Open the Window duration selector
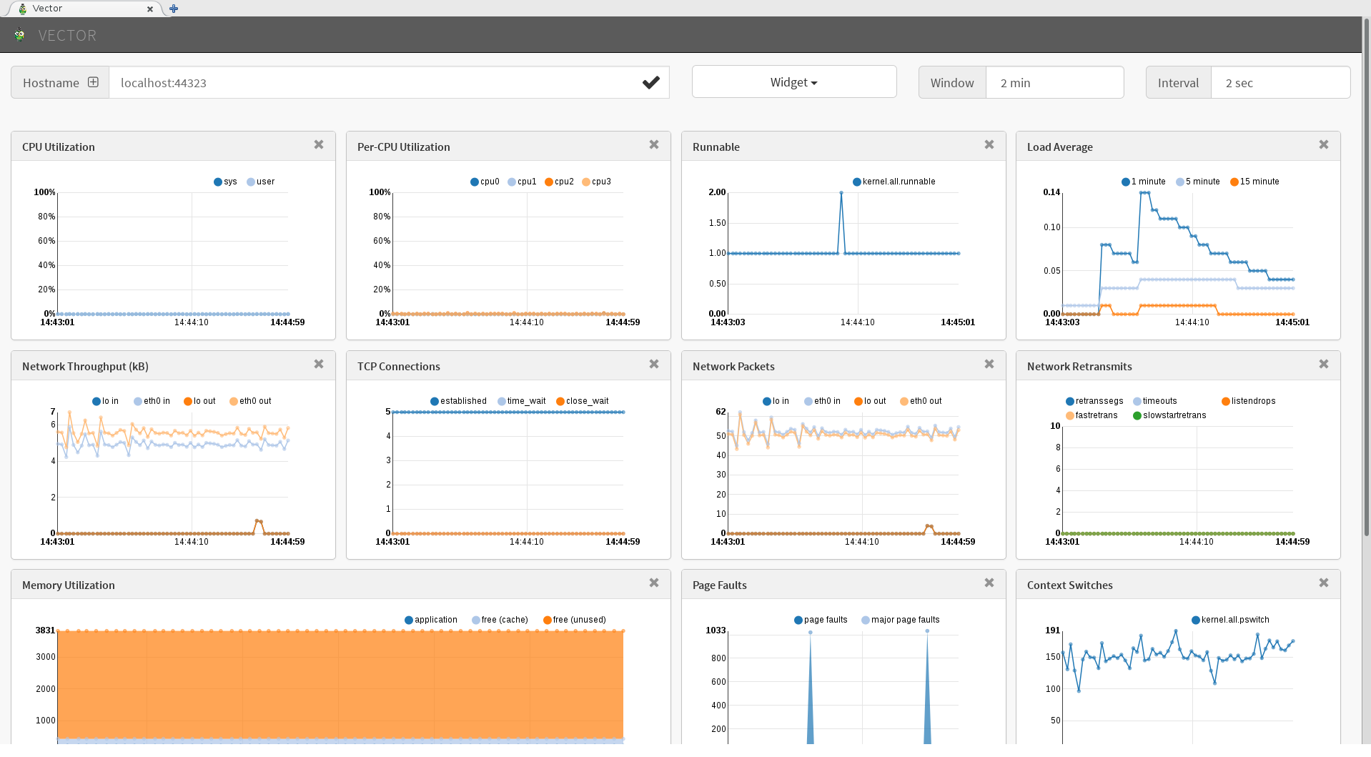1371x757 pixels. 1054,83
